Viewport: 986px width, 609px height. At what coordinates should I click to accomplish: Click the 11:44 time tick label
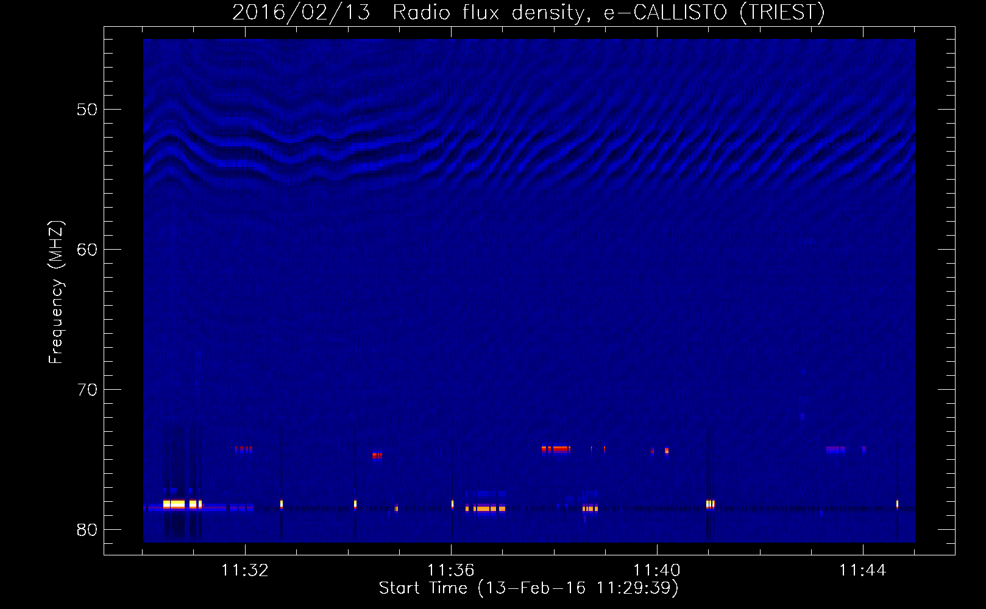(x=863, y=570)
